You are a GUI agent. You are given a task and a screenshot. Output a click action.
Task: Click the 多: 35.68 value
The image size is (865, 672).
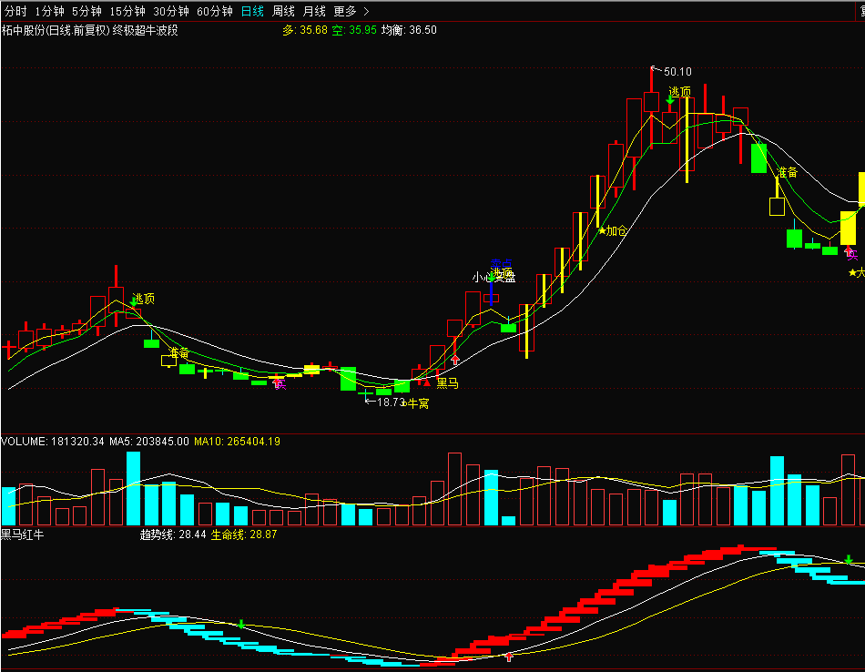[x=305, y=30]
